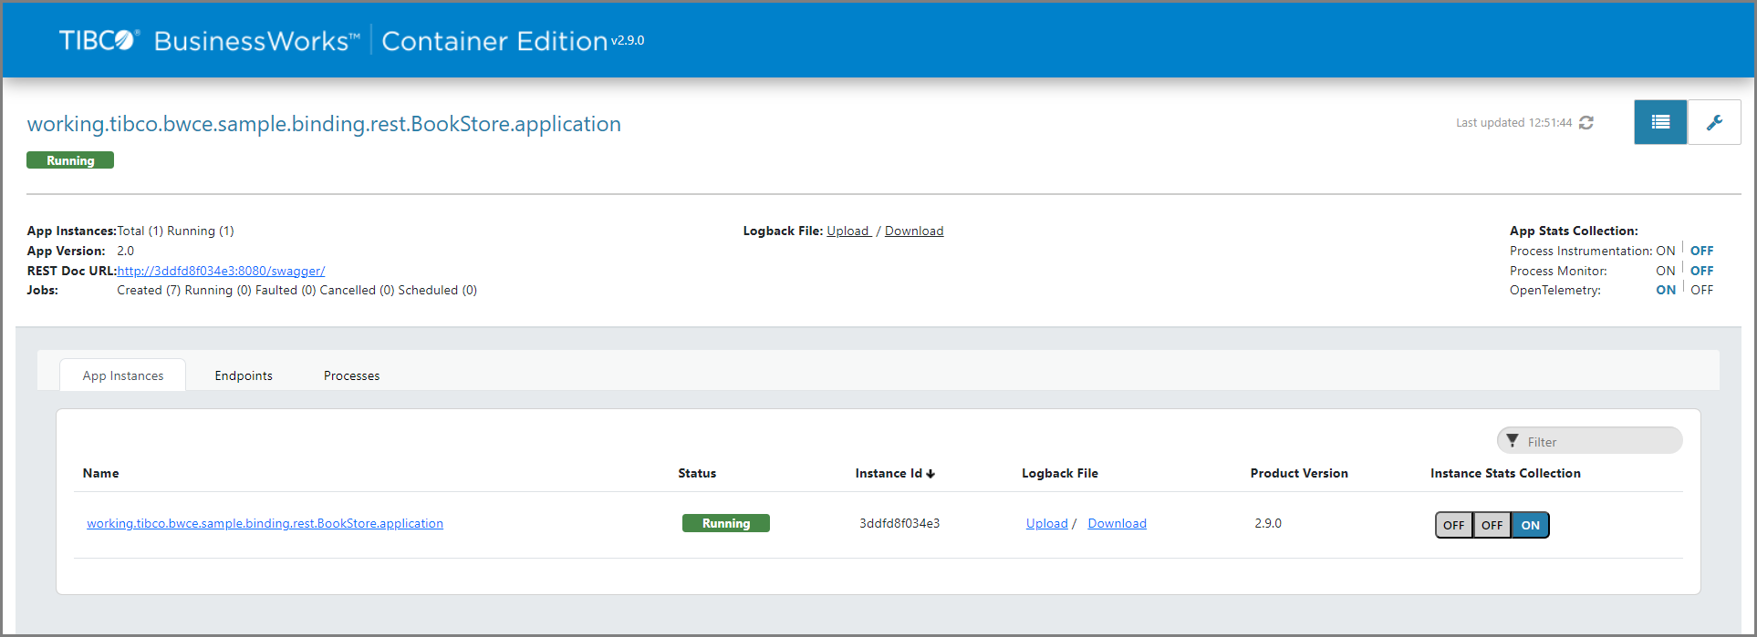Click the TIBCO logo in header
This screenshot has width=1757, height=637.
click(x=99, y=40)
